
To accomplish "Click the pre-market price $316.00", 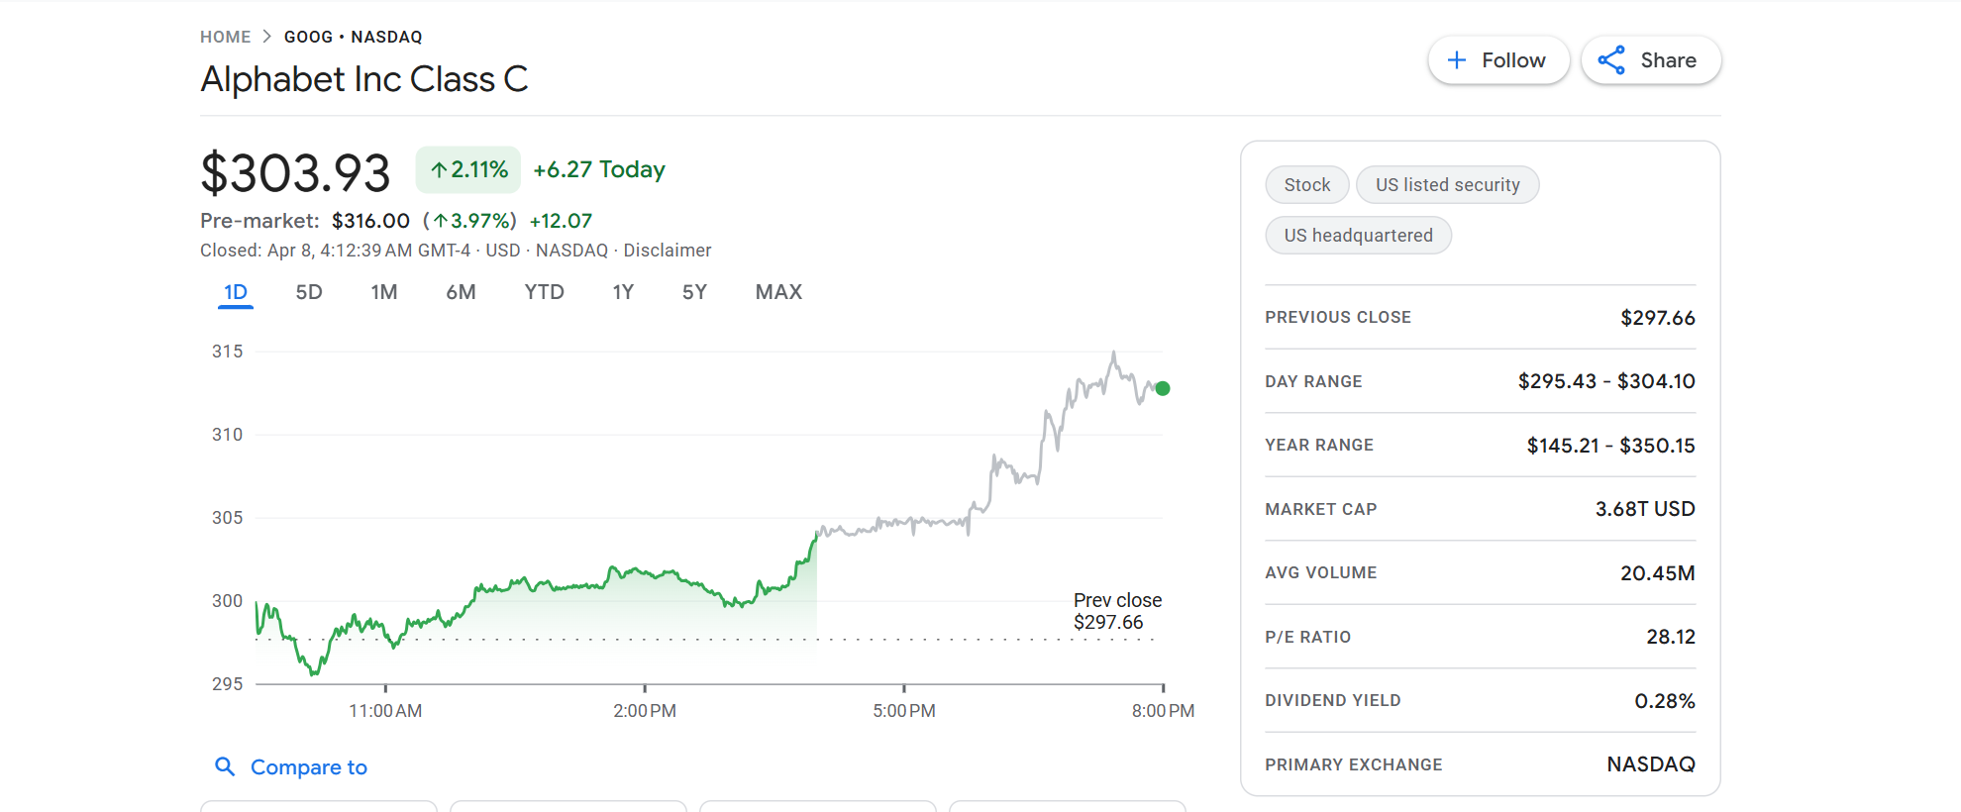I will [x=370, y=221].
